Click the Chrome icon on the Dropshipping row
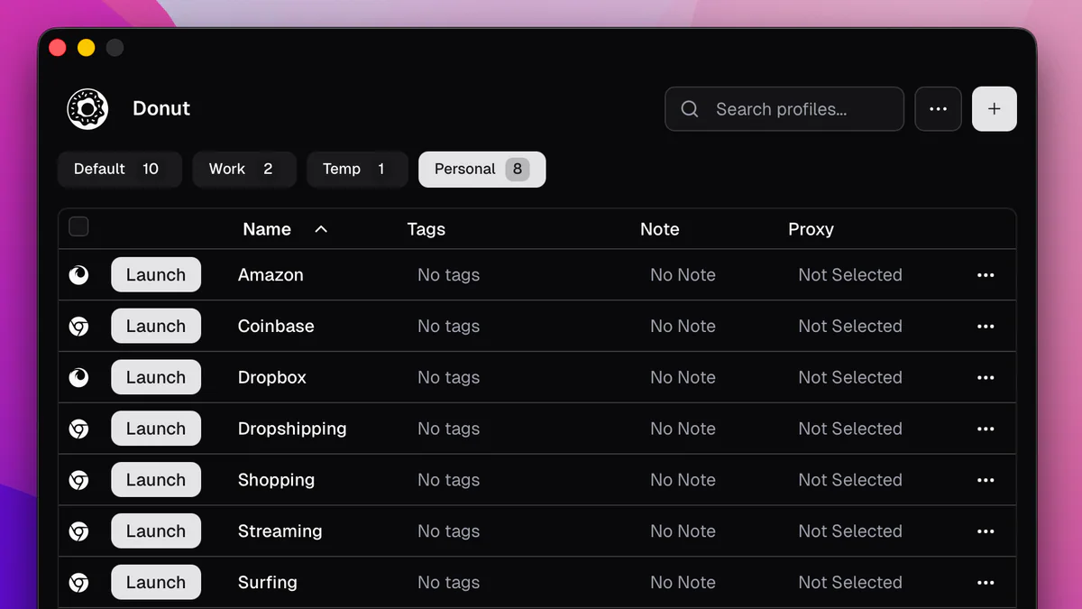1082x609 pixels. point(79,429)
